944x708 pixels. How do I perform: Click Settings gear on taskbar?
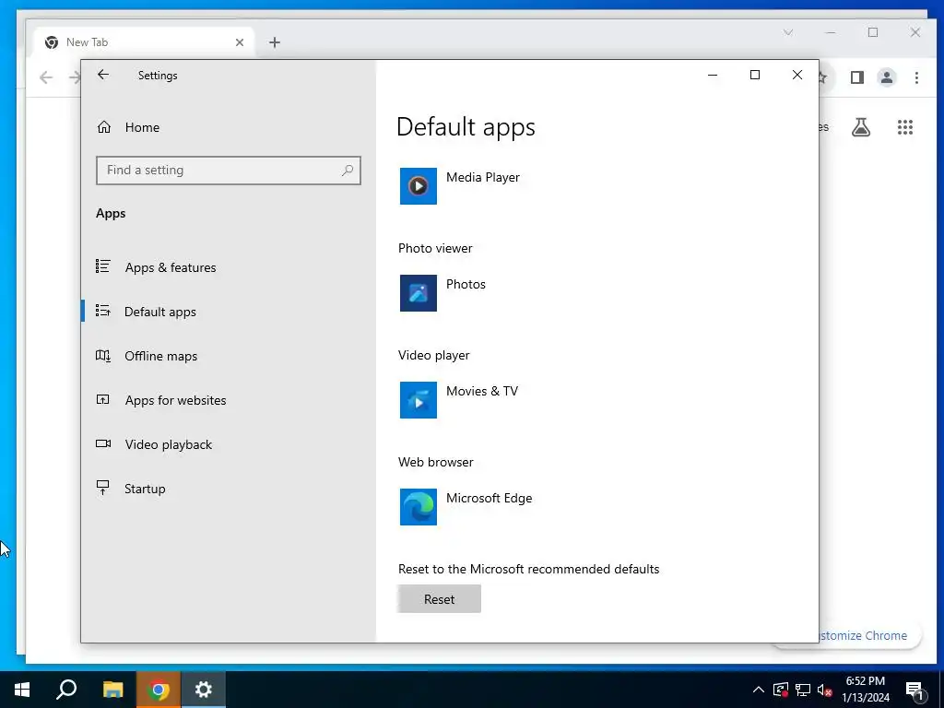(204, 690)
